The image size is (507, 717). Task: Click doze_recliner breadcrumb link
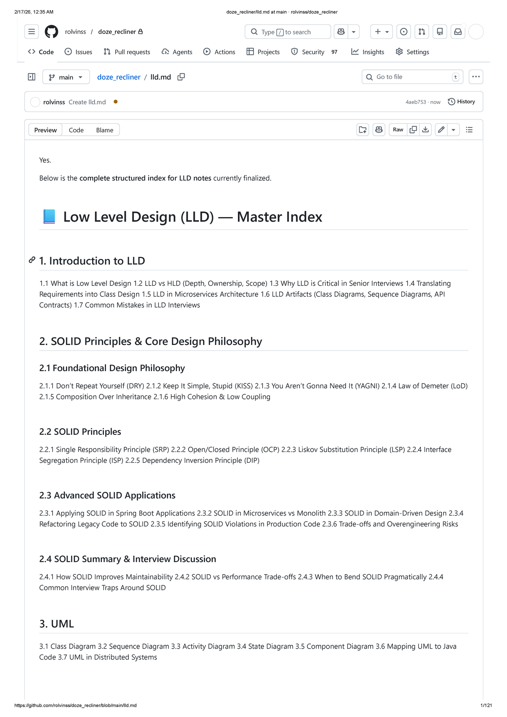click(119, 77)
